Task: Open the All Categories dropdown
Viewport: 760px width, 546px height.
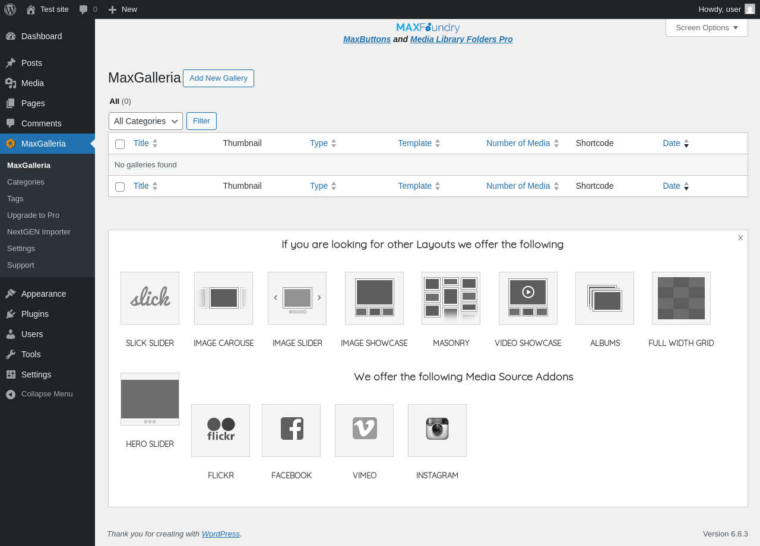Action: [x=145, y=121]
